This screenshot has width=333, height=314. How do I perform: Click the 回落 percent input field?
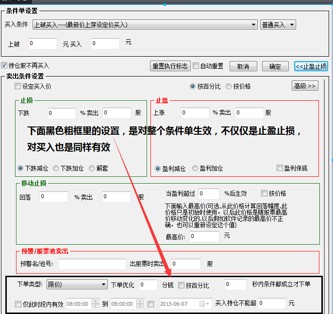tap(54, 197)
